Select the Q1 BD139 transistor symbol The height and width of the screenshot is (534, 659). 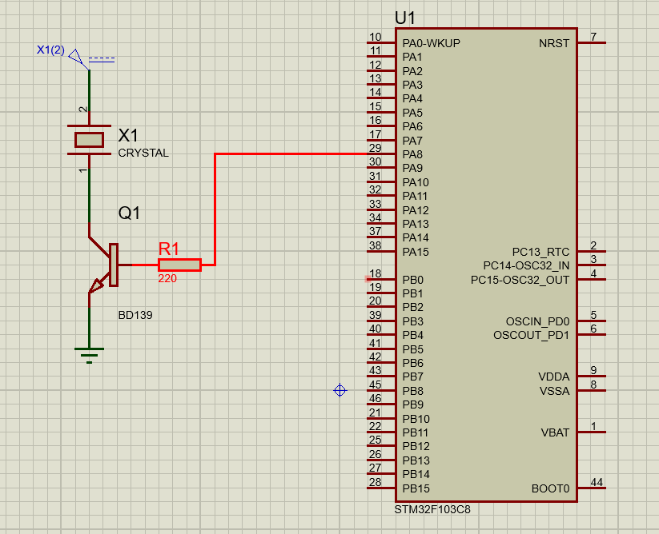(x=103, y=265)
